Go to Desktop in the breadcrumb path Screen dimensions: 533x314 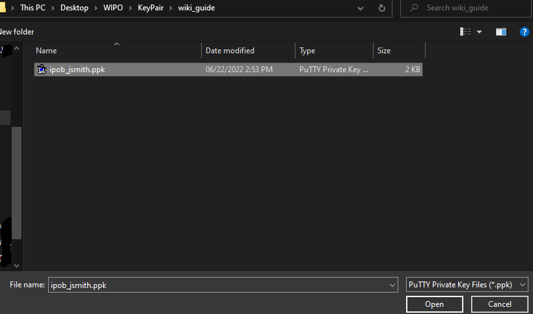pyautogui.click(x=74, y=8)
